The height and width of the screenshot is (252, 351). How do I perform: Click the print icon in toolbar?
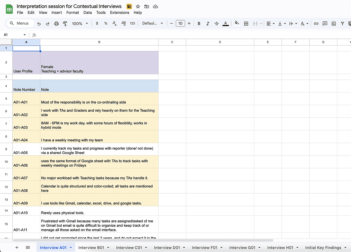[x=56, y=24]
